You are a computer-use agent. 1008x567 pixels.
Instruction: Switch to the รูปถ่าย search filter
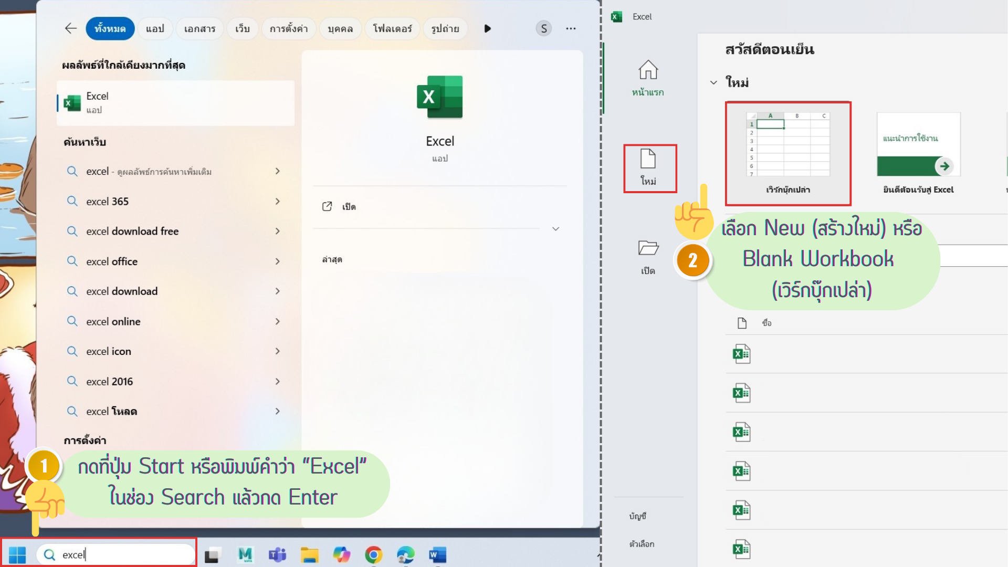point(445,28)
